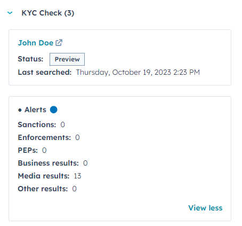242x226 pixels.
Task: Collapse the alerts with View less
Action: coord(205,208)
